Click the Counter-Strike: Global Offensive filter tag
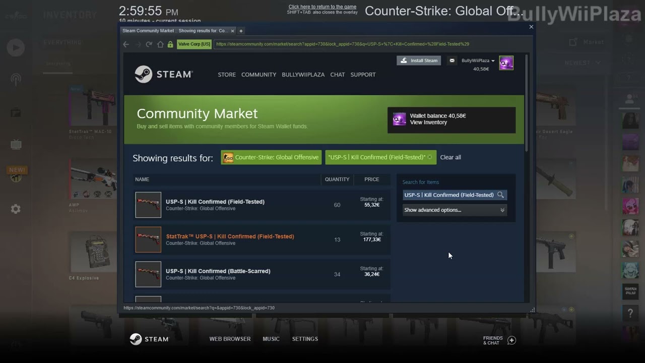645x363 pixels. click(271, 157)
